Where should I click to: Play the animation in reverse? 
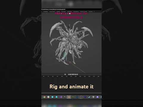(72, 74)
